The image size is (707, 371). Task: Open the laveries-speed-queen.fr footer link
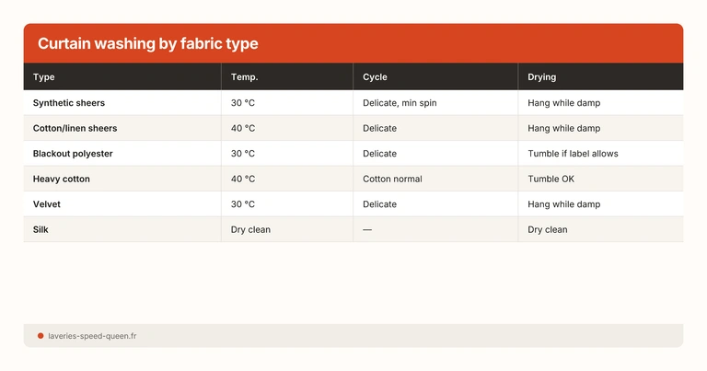click(92, 336)
